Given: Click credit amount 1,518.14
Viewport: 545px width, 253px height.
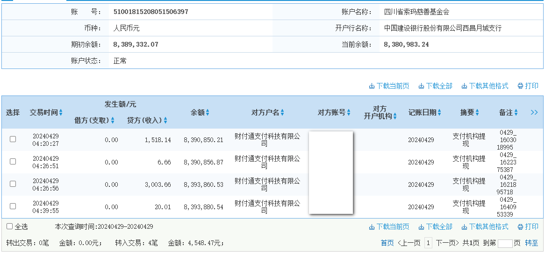Looking at the screenshot, I should (158, 140).
